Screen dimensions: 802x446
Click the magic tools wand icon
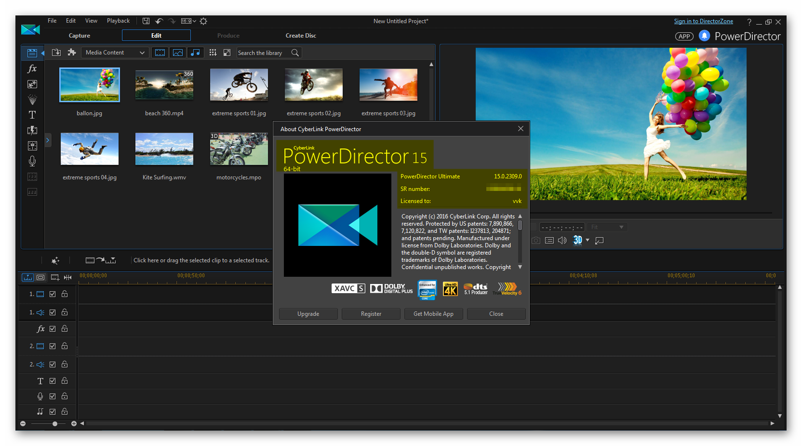pyautogui.click(x=55, y=260)
